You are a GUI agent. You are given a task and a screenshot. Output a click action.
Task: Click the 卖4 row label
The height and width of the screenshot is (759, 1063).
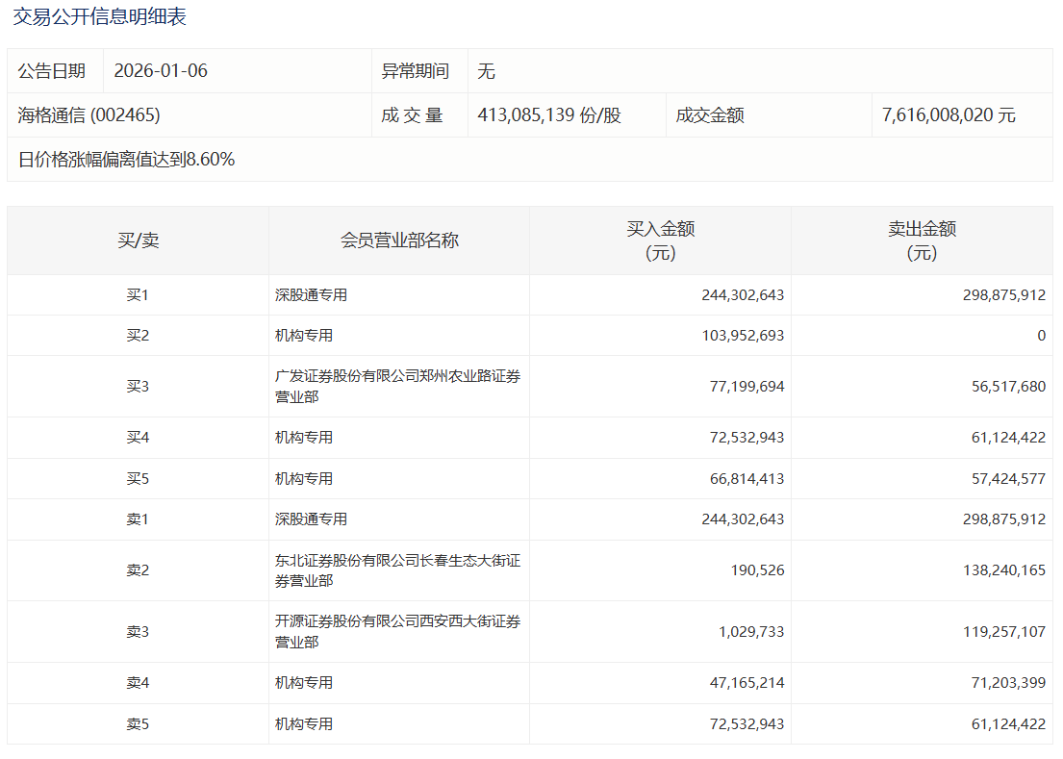coord(139,683)
